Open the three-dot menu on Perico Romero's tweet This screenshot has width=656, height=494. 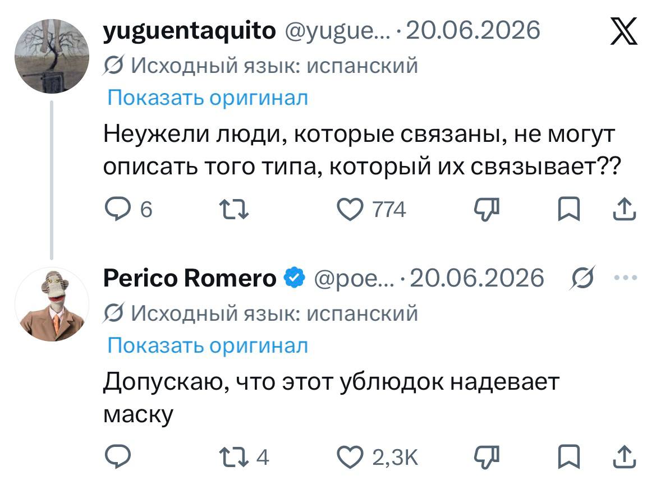626,277
